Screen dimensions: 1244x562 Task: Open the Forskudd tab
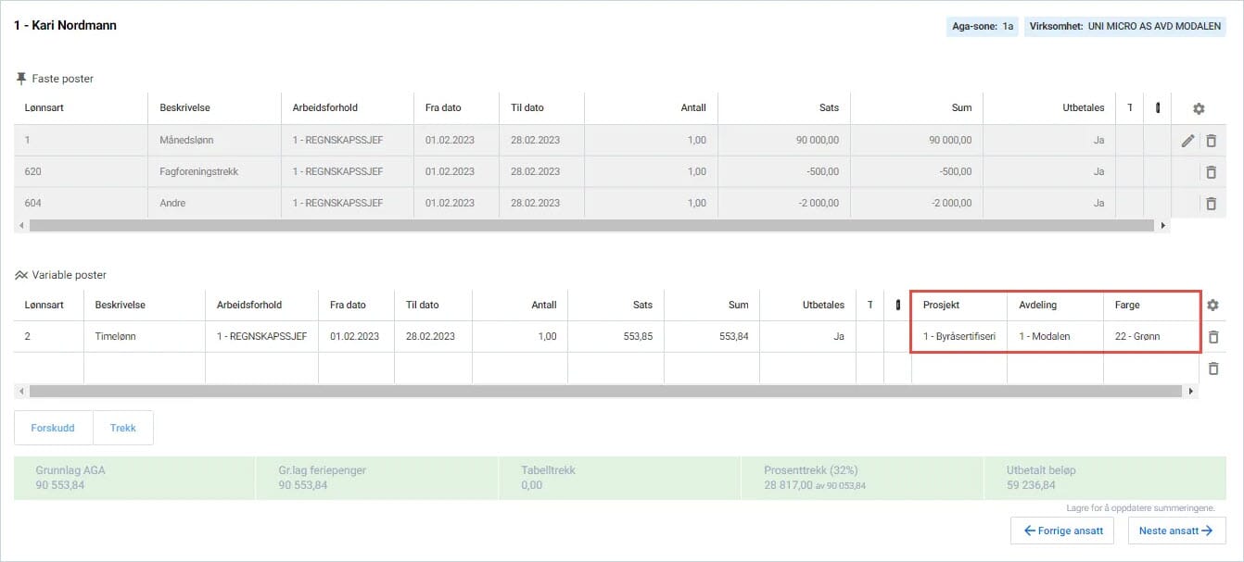pos(54,428)
